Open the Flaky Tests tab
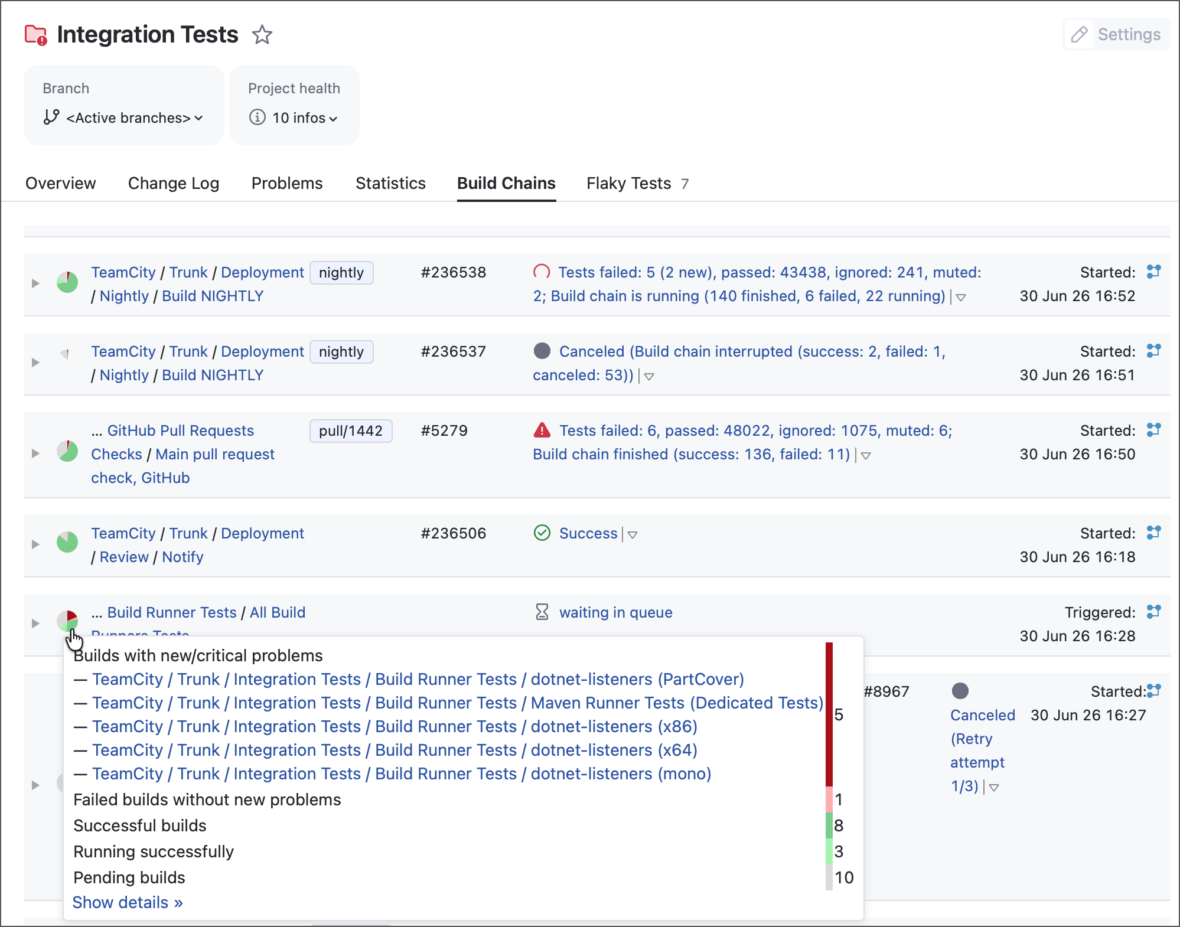1180x927 pixels. [x=637, y=184]
